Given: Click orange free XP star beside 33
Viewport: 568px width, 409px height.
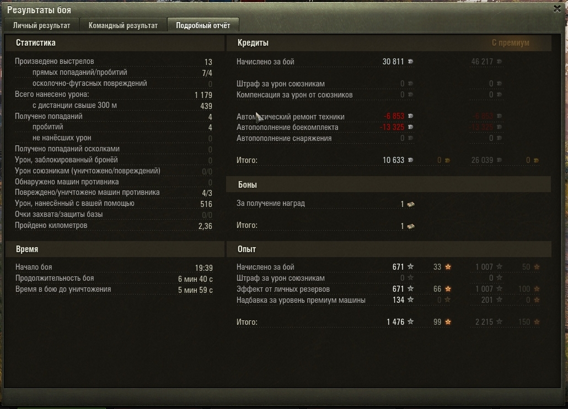Looking at the screenshot, I should pos(448,267).
